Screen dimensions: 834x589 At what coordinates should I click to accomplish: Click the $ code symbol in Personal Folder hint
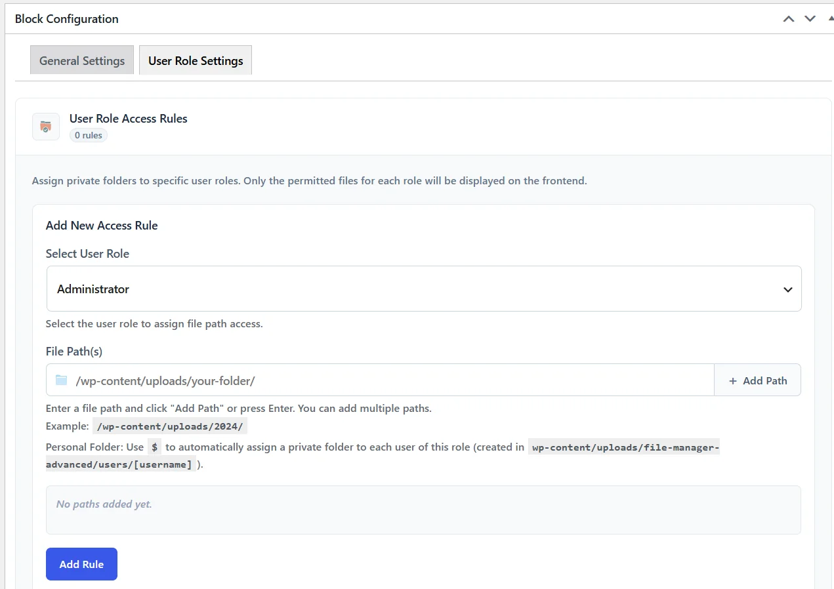(x=155, y=447)
